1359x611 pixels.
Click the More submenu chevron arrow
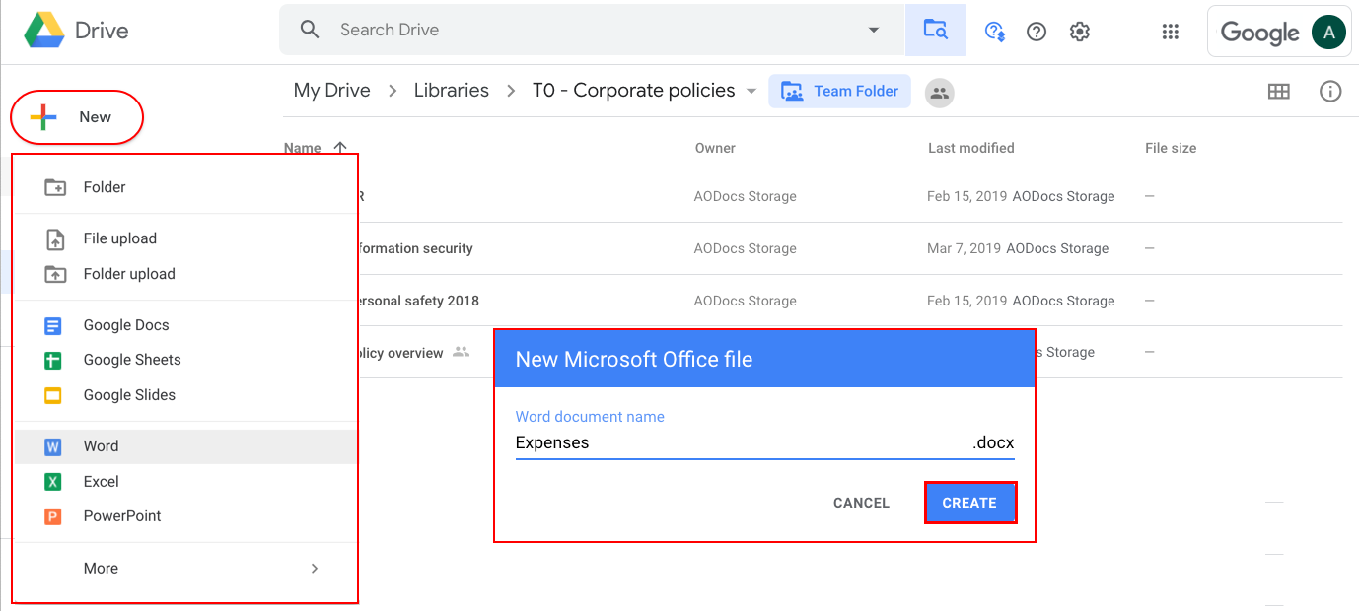pyautogui.click(x=315, y=569)
